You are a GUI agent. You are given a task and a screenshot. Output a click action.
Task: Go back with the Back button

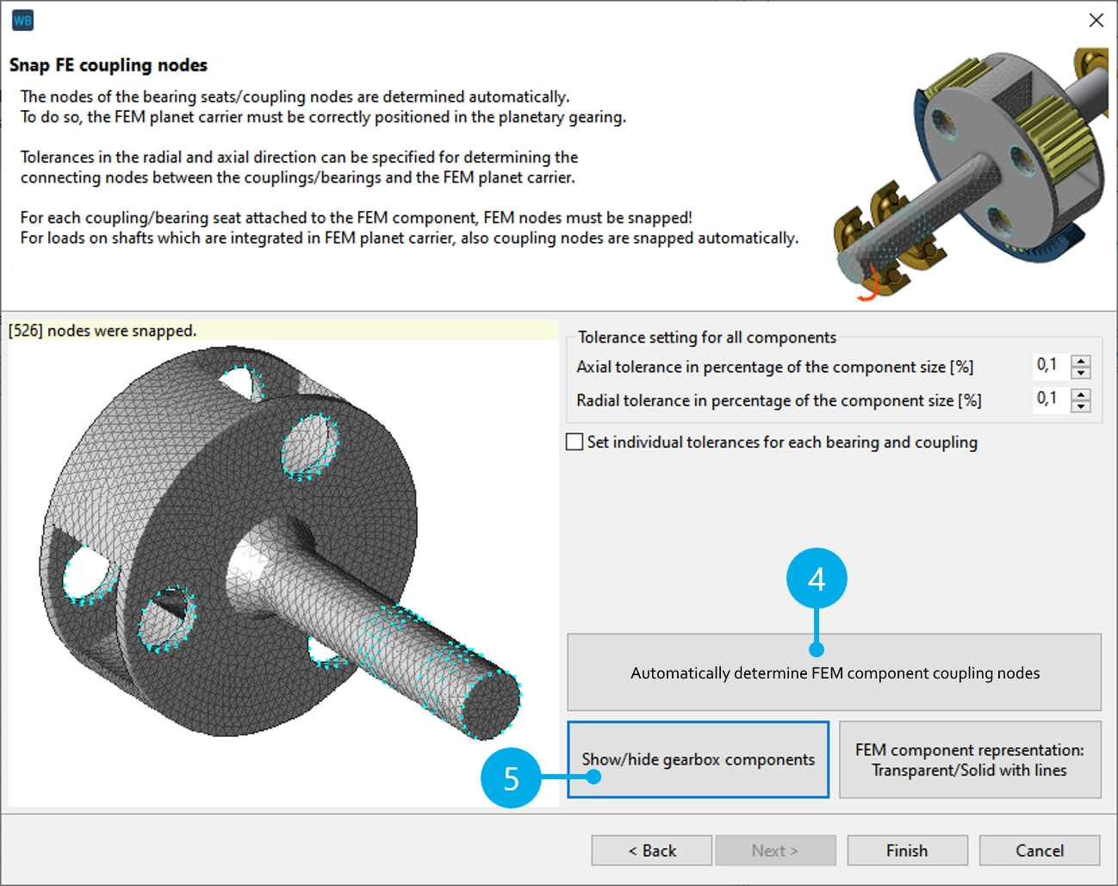(x=651, y=851)
